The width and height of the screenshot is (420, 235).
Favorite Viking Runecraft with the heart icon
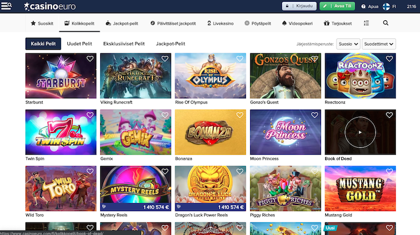(x=165, y=59)
